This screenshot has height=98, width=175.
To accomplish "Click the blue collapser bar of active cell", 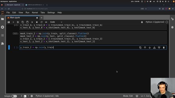I will pyautogui.click(x=9, y=47).
